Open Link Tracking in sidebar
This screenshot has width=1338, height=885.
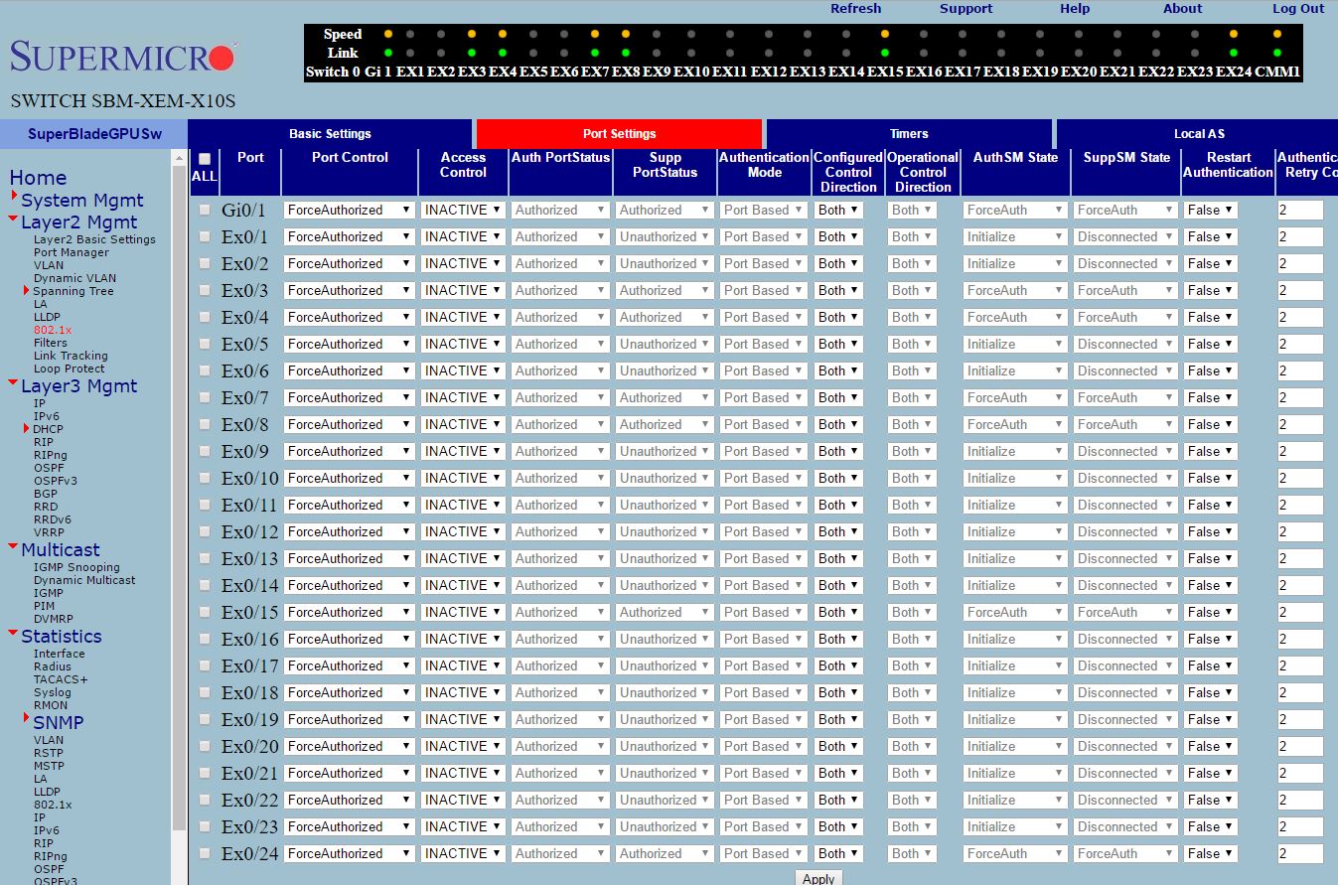point(71,356)
